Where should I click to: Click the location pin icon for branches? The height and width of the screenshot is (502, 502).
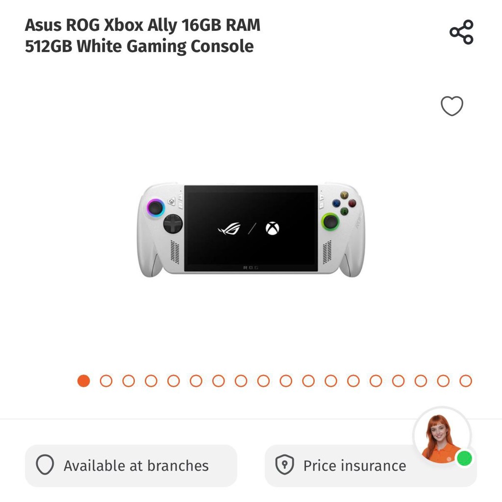45,465
